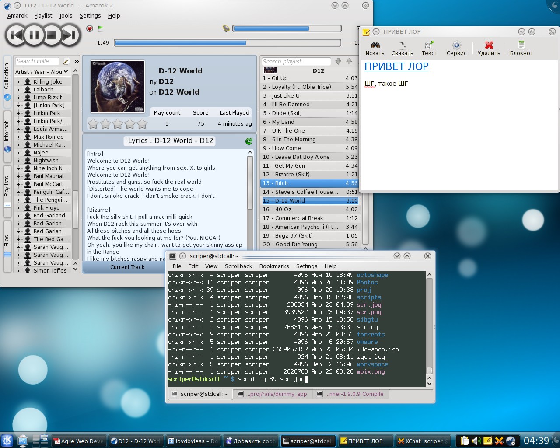Open the Artist / Year - Album sort dropdown

pos(42,72)
